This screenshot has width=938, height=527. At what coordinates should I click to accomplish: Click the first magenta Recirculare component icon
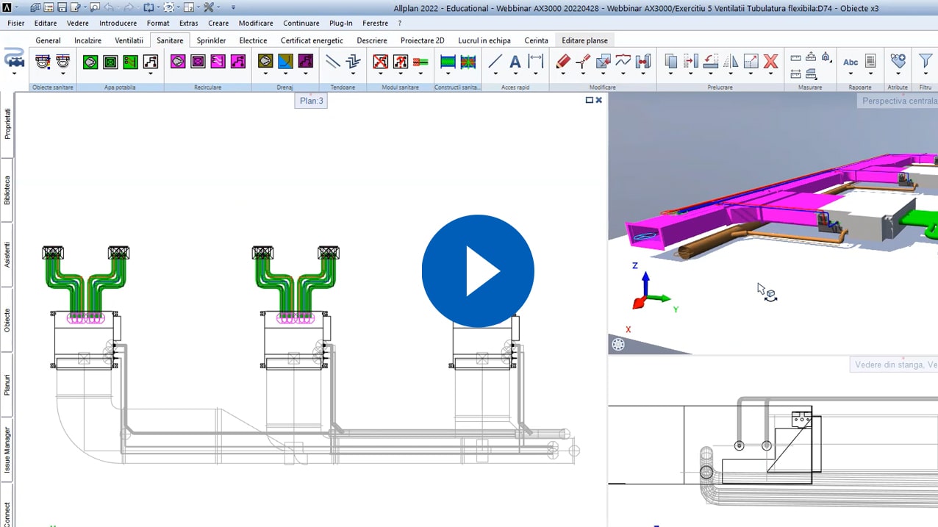(178, 62)
